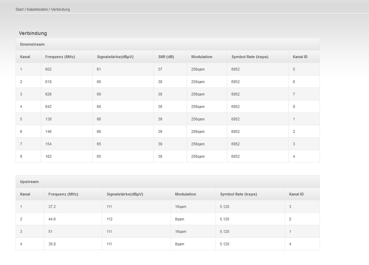The width and height of the screenshot is (369, 265).
Task: Click Upstream Modulation column header
Action: coord(185,194)
